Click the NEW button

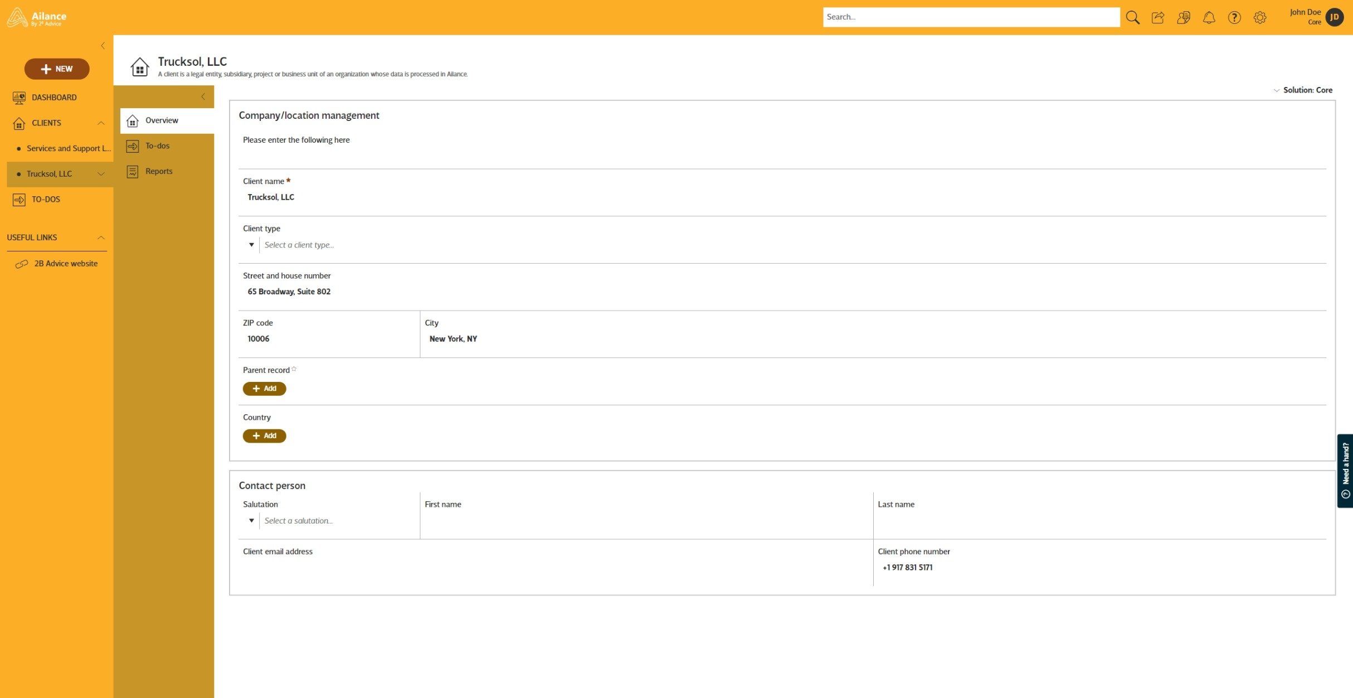click(x=57, y=69)
